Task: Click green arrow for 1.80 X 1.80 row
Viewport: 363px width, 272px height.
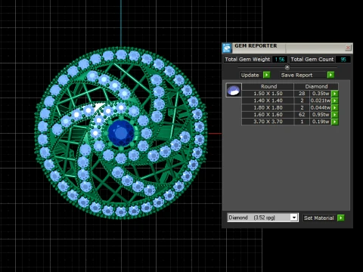Action: pyautogui.click(x=335, y=107)
